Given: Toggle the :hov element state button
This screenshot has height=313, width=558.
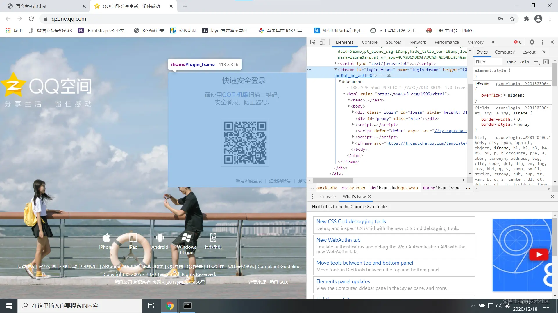Looking at the screenshot, I should pyautogui.click(x=511, y=62).
